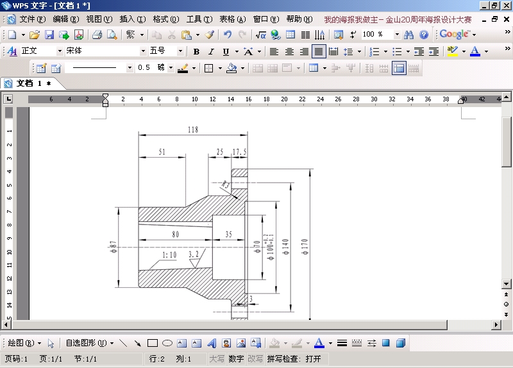Viewport: 513px width, 368px height.
Task: Click the ruler tab stop type button
Action: coord(8,99)
